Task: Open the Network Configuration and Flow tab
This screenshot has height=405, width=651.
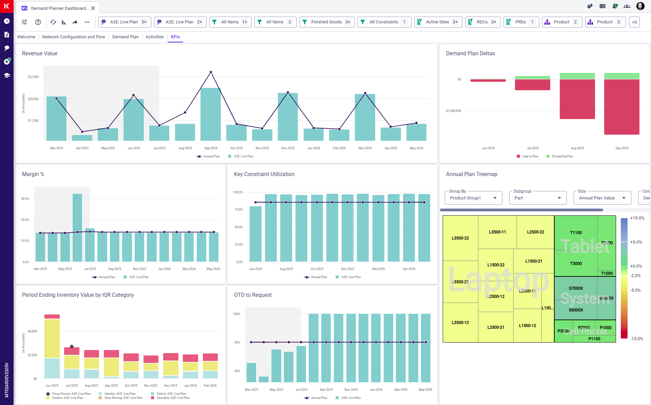Action: pyautogui.click(x=74, y=37)
